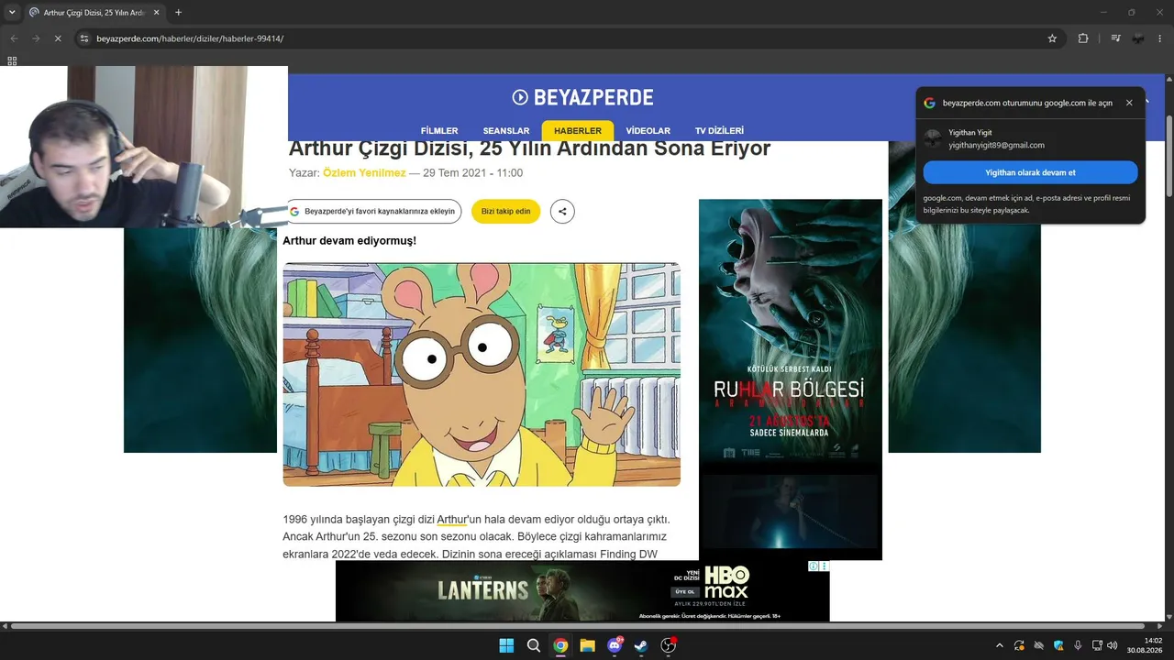
Task: Open the Chrome three-dot menu
Action: point(1160,38)
